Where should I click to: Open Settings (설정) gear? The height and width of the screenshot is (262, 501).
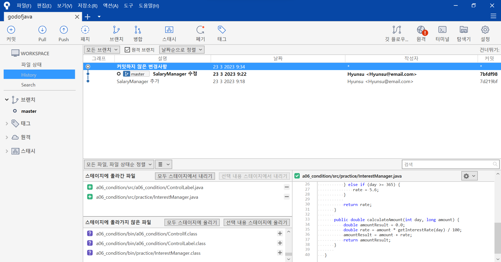[x=485, y=33]
